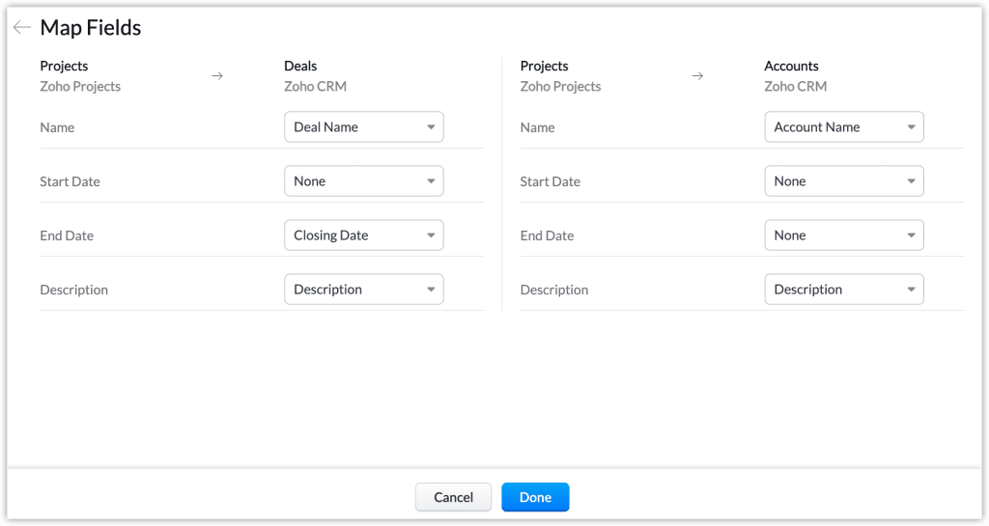Viewport: 989px width, 526px height.
Task: Open the Accounts Description mapping dropdown
Action: (843, 290)
